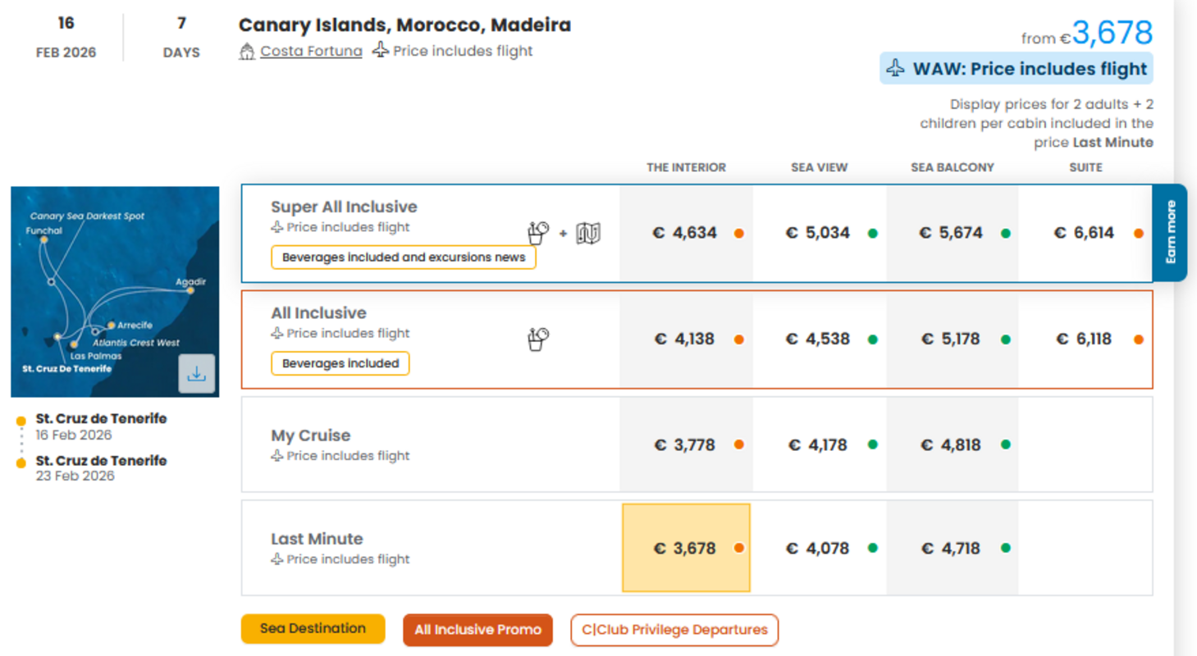Pick My Cruise Sea View €4,178
The image size is (1197, 656).
tap(818, 445)
